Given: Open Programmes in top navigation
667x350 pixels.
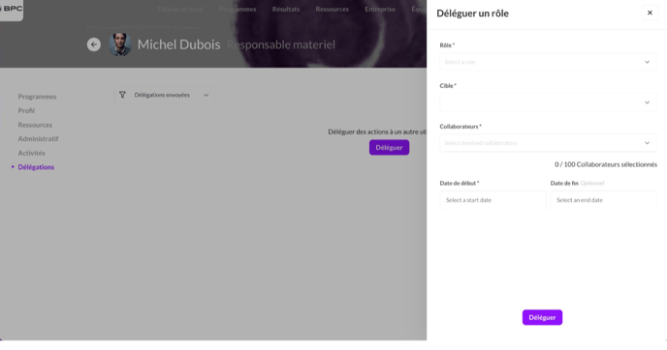Looking at the screenshot, I should coord(238,9).
